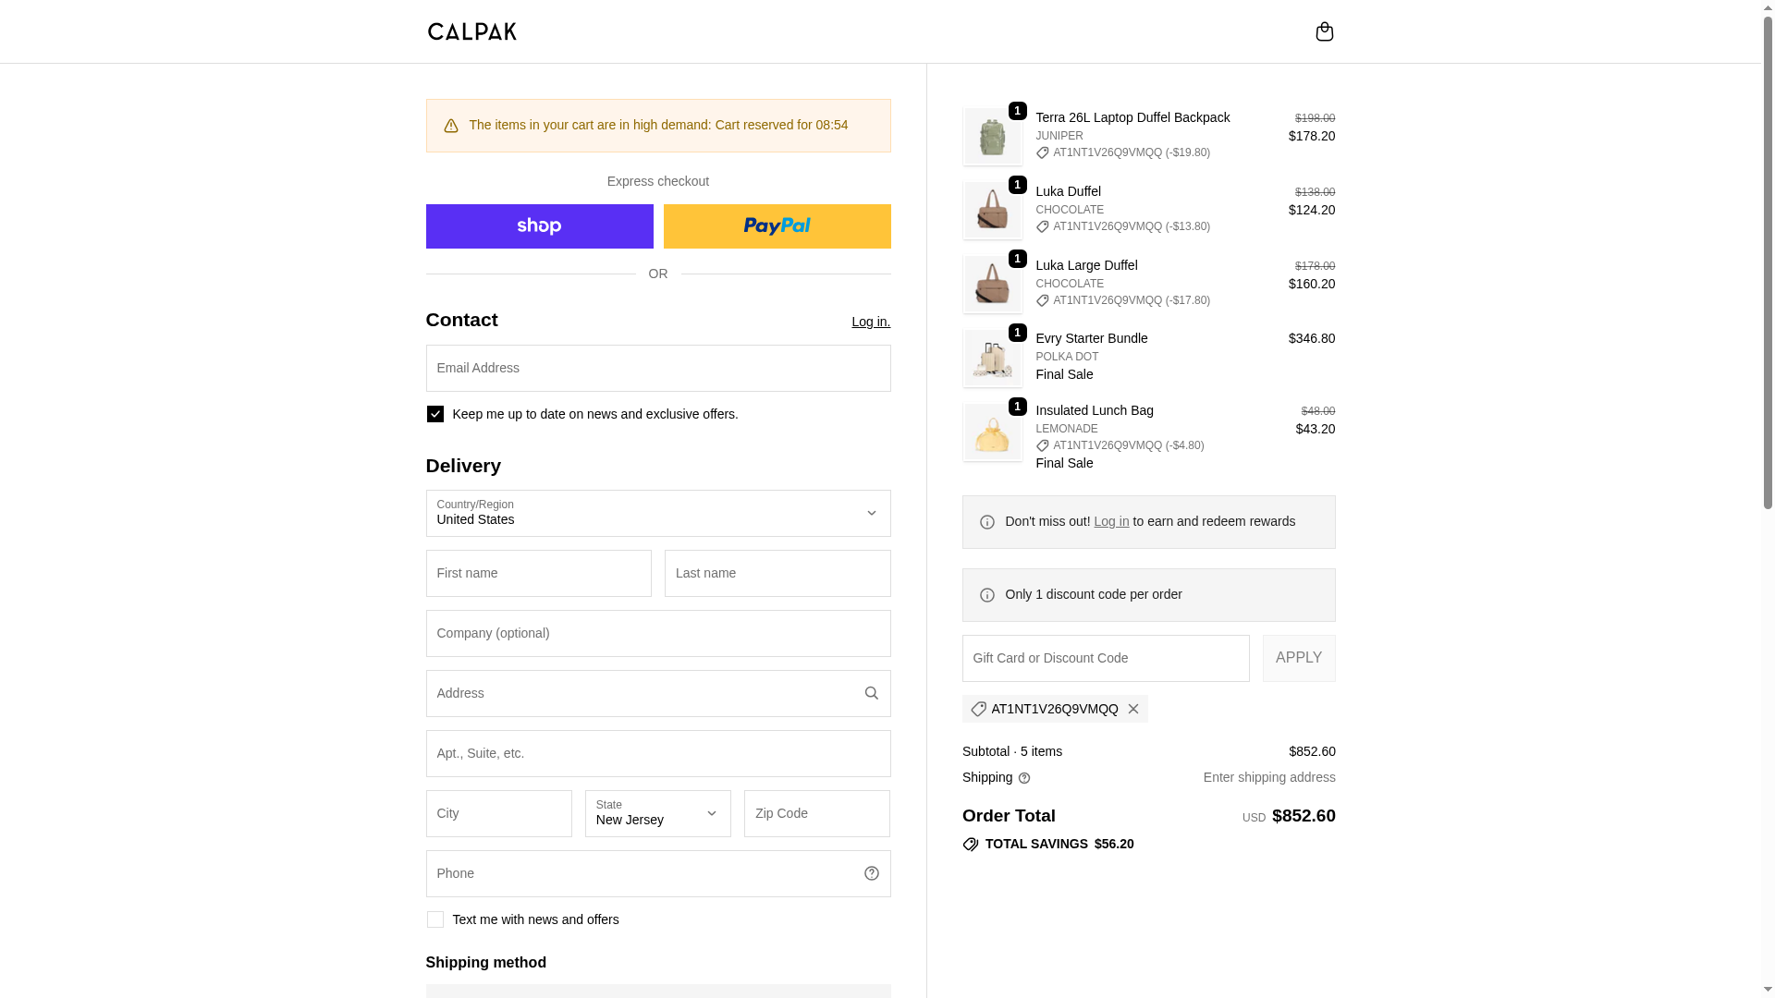This screenshot has height=998, width=1775.
Task: Click the Evry Starter Bundle thumbnail
Action: (992, 358)
